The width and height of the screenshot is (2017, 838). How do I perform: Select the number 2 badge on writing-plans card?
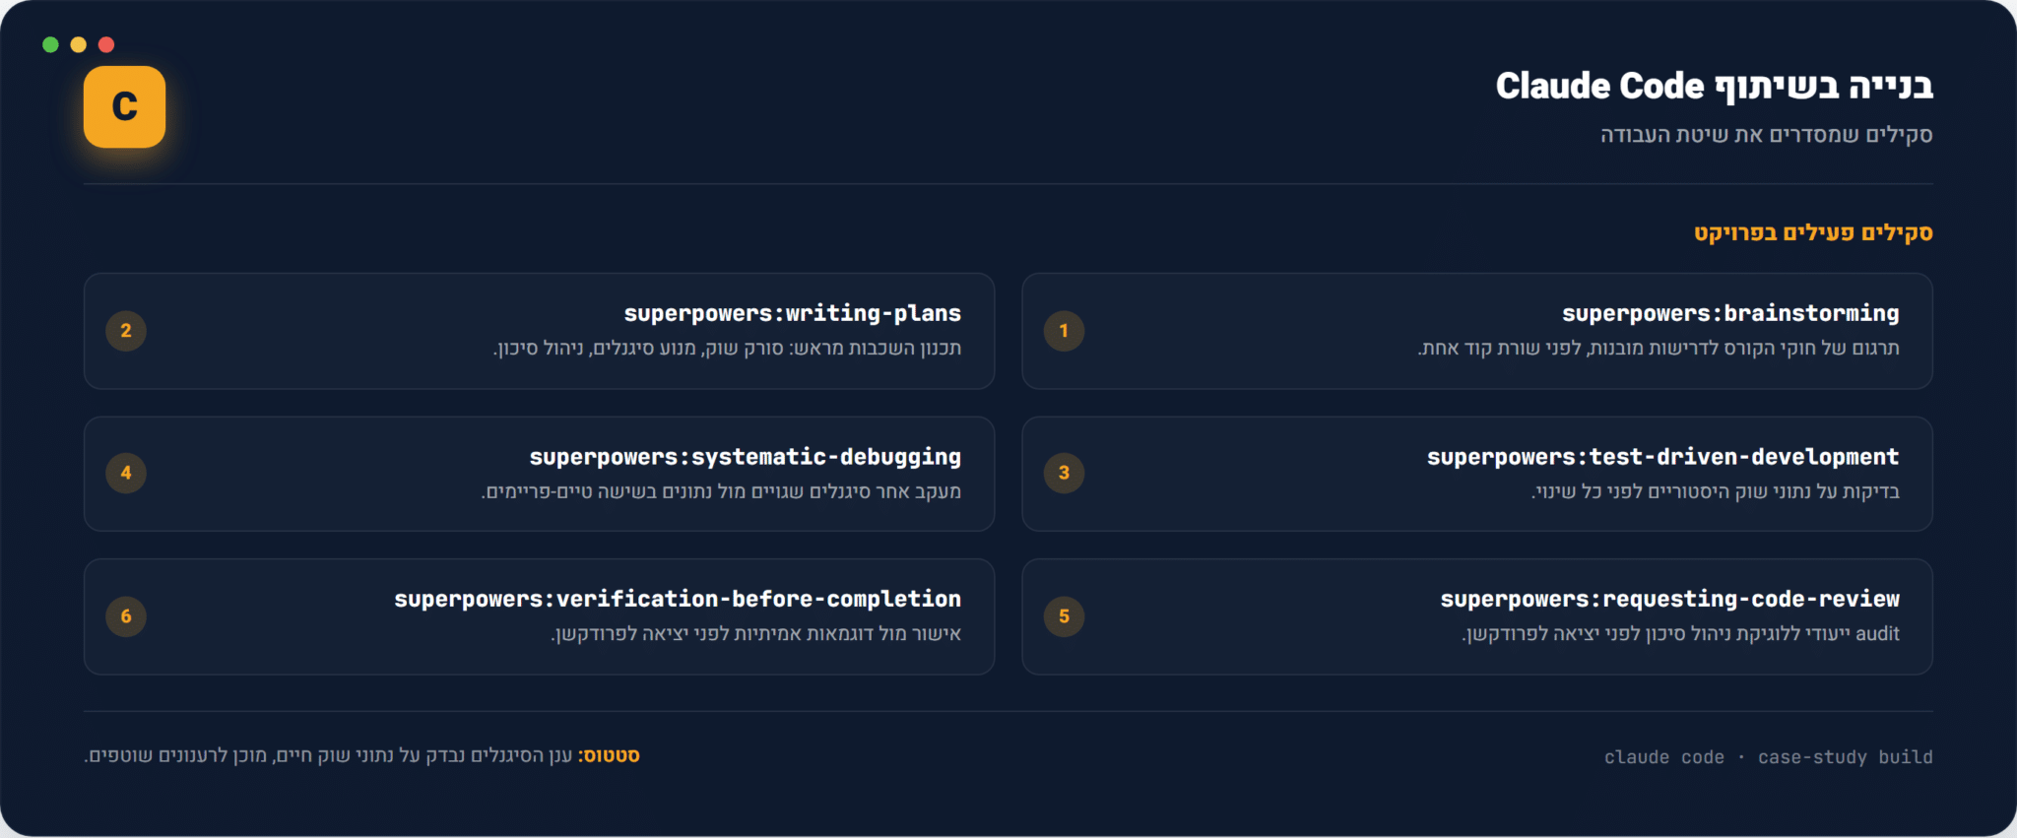click(x=126, y=331)
